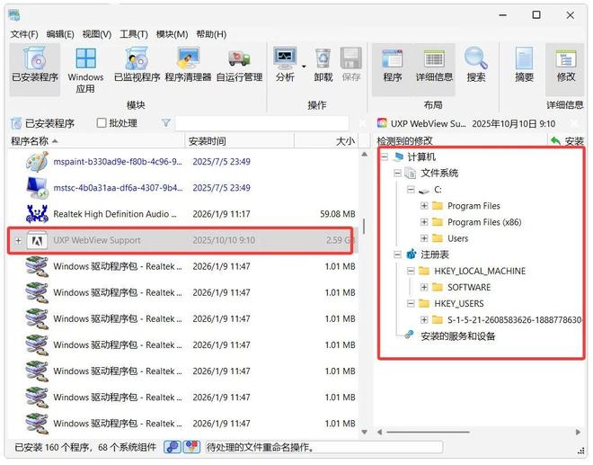Click the Realtek High Definition Audio icon
Image resolution: width=593 pixels, height=465 pixels.
(37, 214)
